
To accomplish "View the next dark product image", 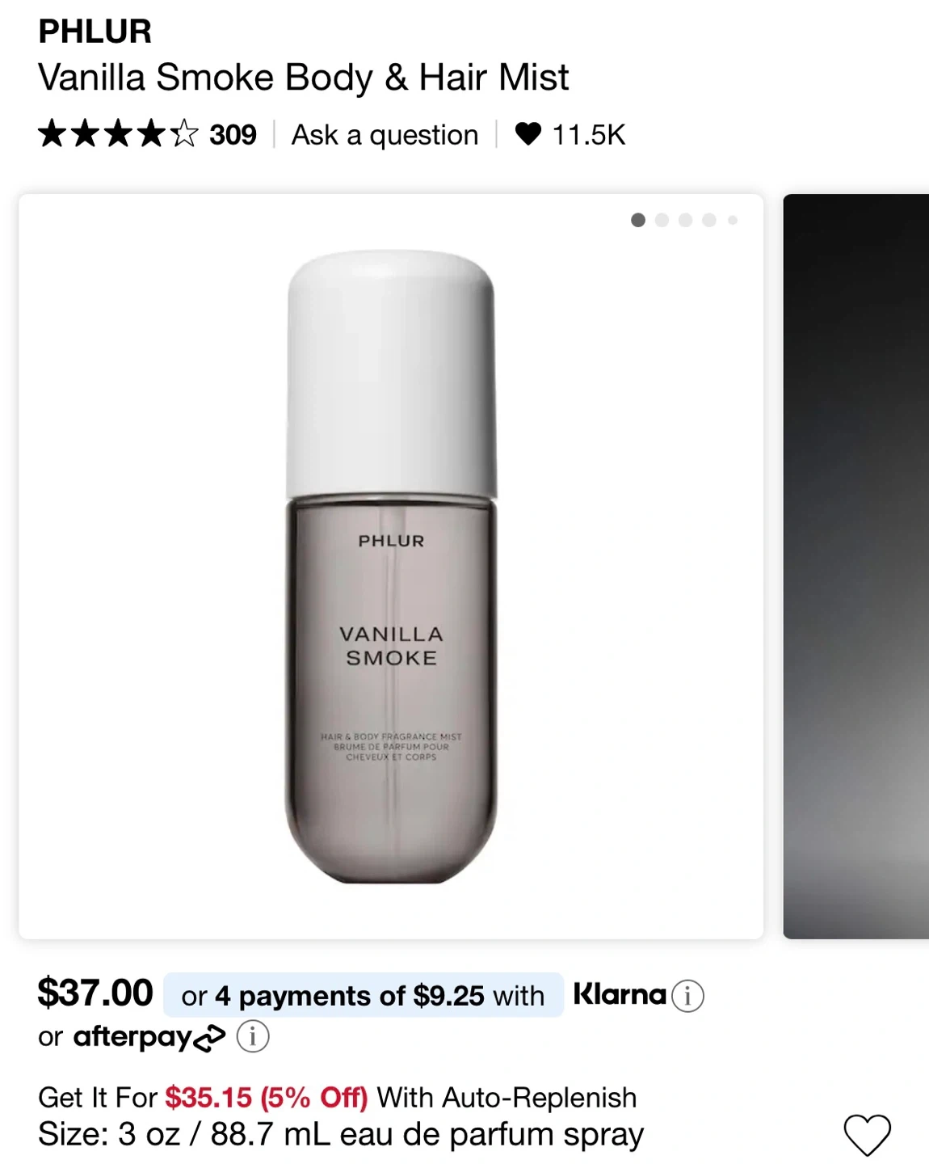I will coord(856,566).
